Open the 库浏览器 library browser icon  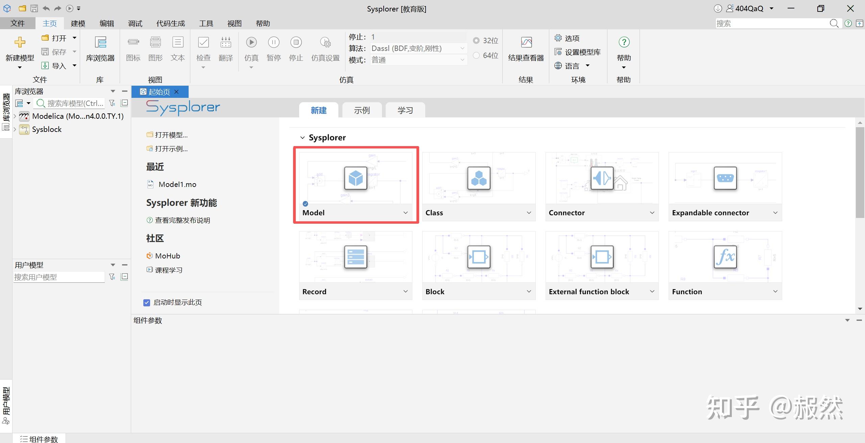pos(100,43)
